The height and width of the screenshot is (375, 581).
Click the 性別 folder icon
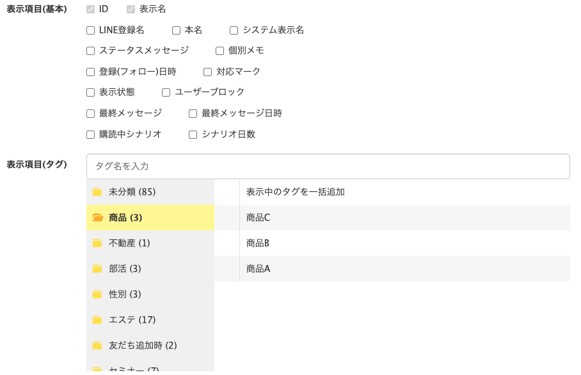coord(97,294)
